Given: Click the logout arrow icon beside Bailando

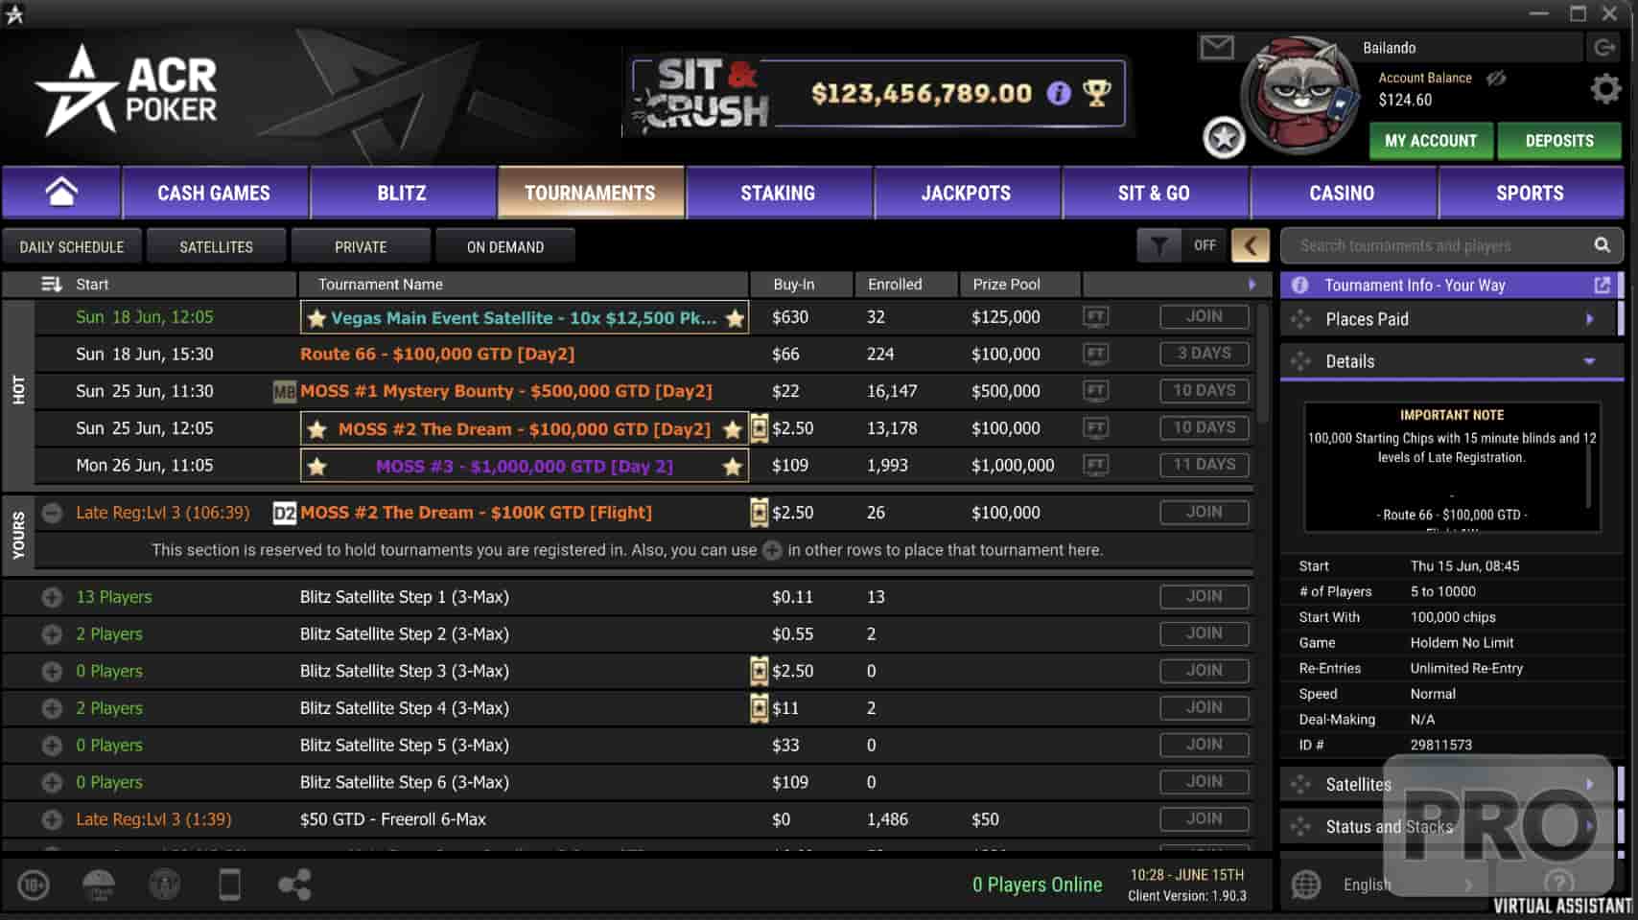Looking at the screenshot, I should [1603, 47].
